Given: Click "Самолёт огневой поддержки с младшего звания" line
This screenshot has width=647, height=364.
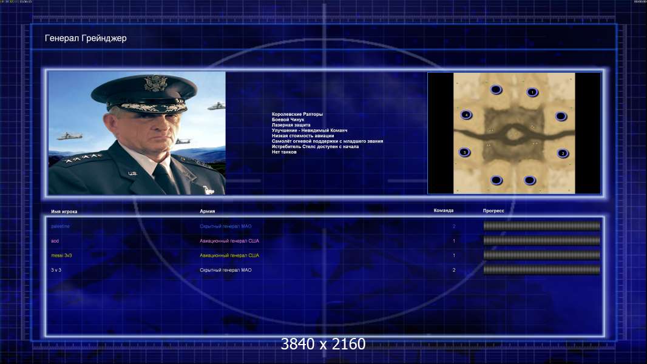Looking at the screenshot, I should tap(327, 141).
